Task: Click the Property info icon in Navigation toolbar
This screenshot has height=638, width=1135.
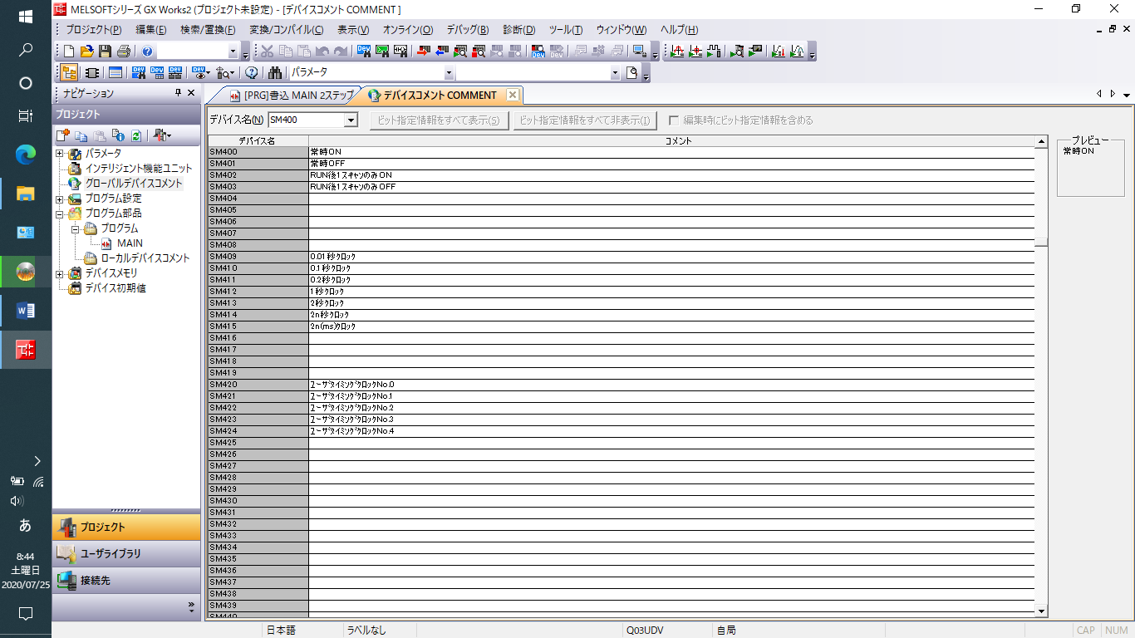Action: [118, 135]
